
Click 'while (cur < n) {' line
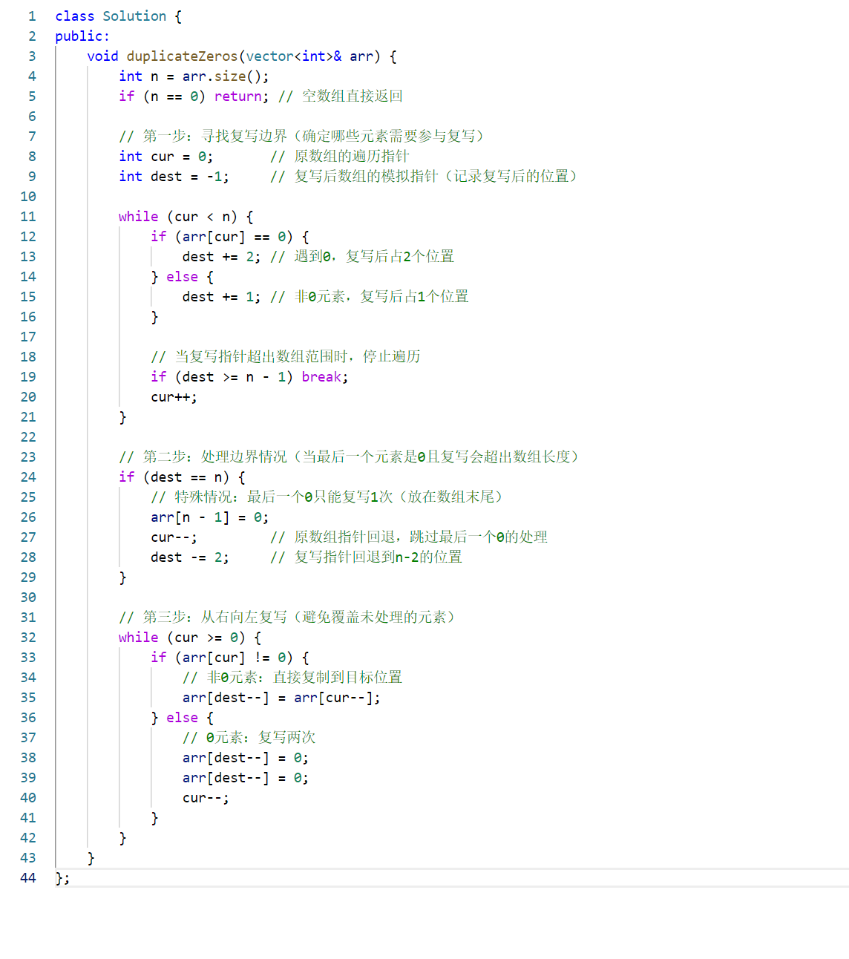[186, 217]
